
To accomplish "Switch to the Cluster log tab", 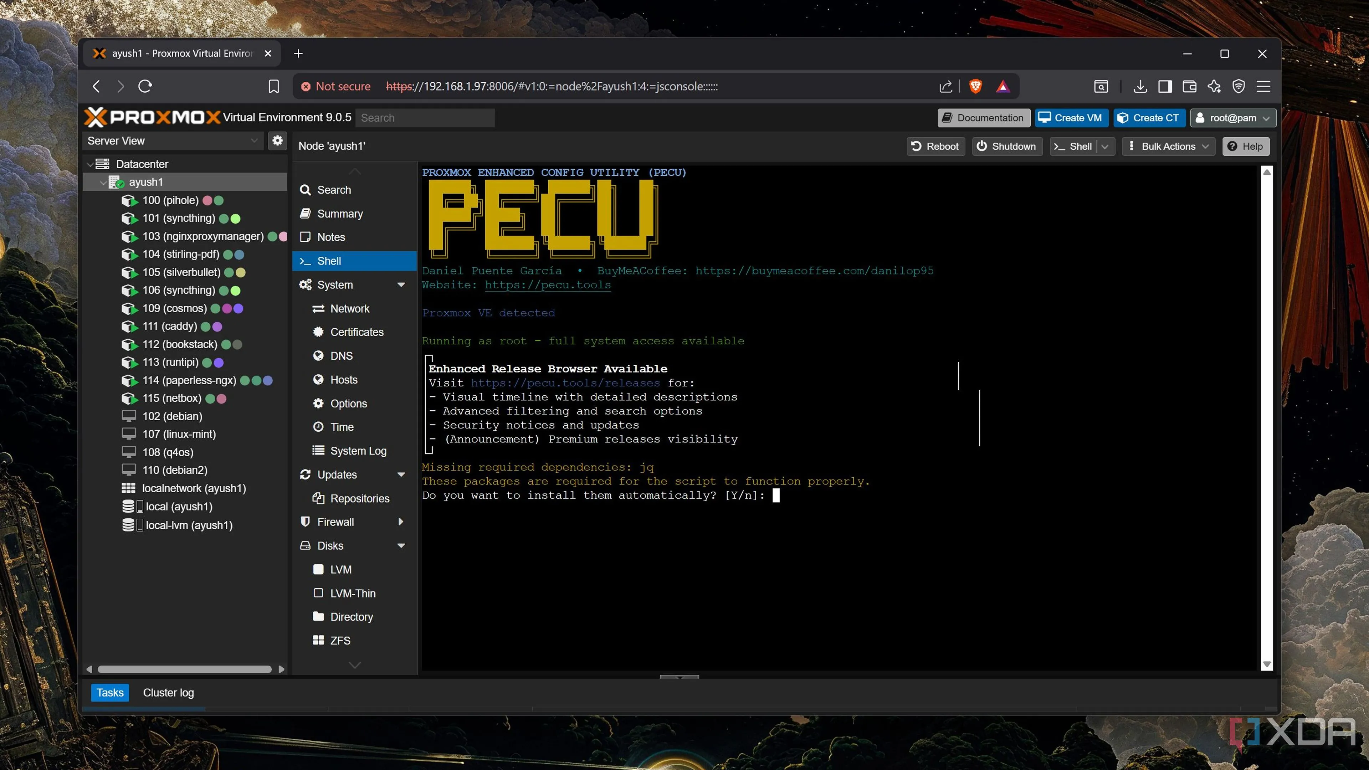I will pos(168,692).
